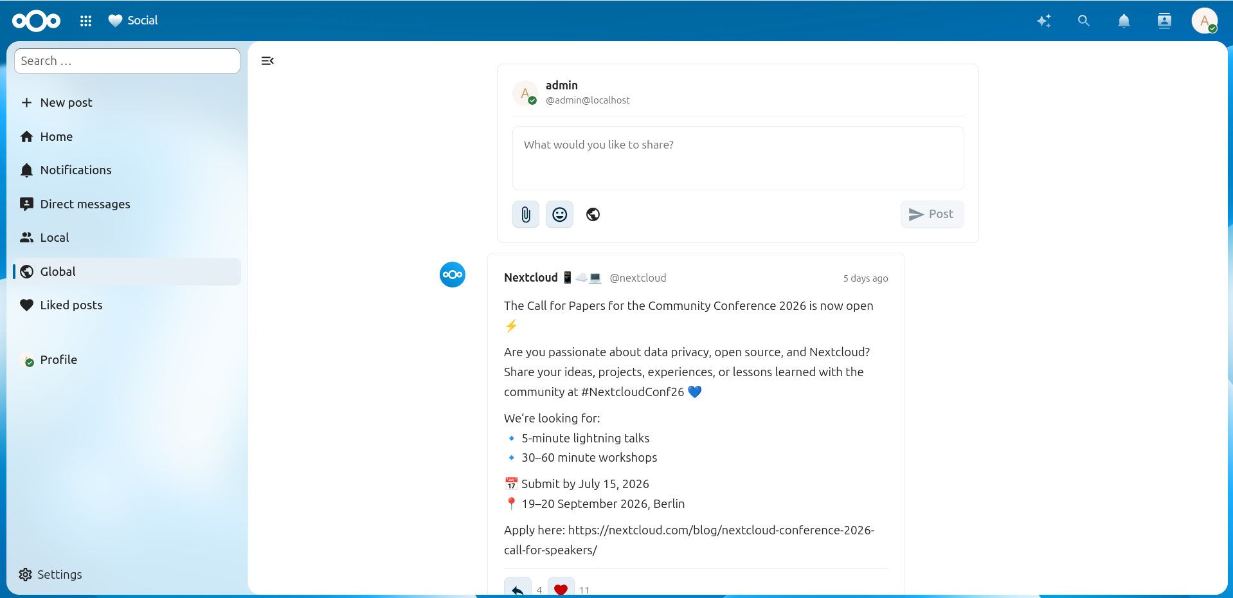Click the Notifications bell sidebar icon
The height and width of the screenshot is (598, 1233).
pos(26,170)
